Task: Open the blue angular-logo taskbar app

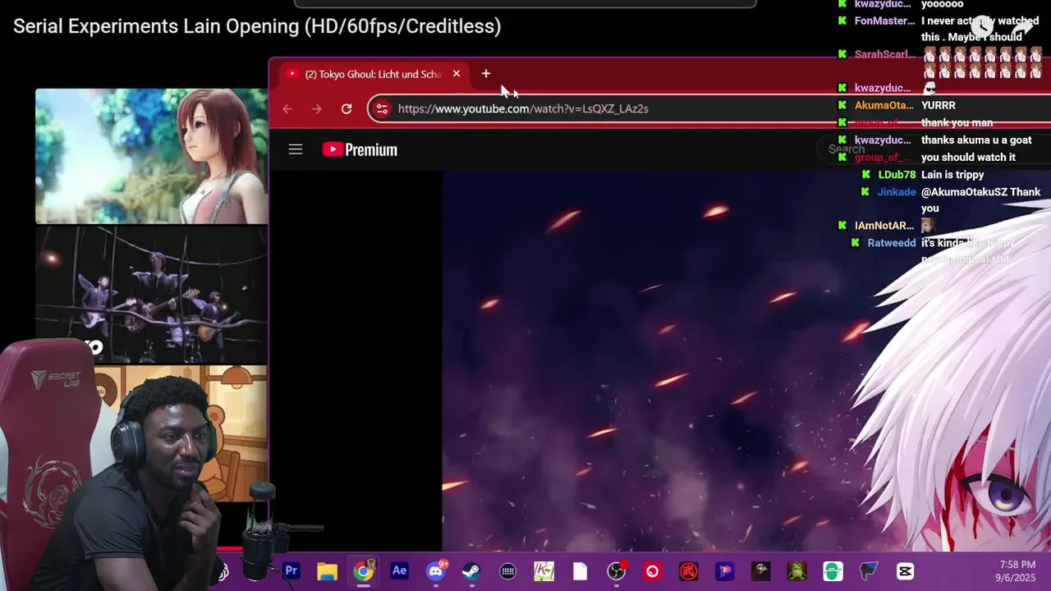Action: [x=869, y=571]
